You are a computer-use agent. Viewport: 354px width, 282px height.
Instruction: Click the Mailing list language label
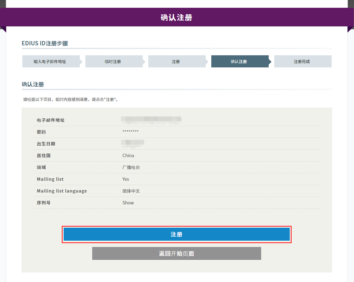click(x=62, y=191)
